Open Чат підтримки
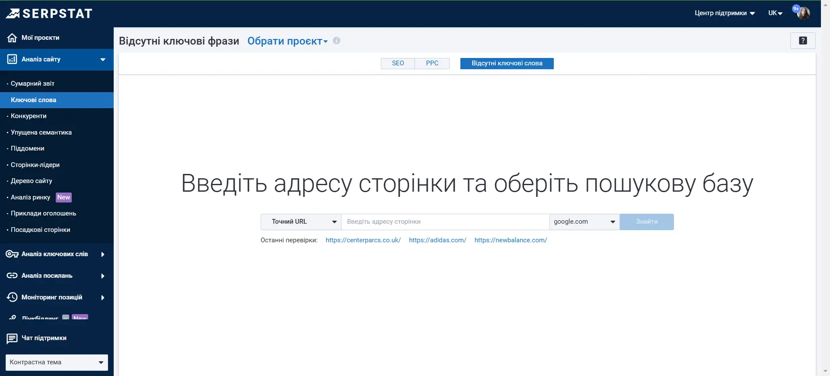Viewport: 830px width, 376px height. (x=44, y=338)
